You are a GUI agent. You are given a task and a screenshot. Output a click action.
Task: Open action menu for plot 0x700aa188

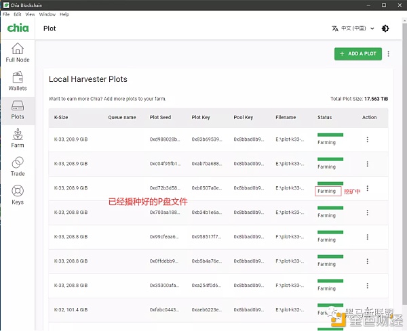click(x=367, y=213)
